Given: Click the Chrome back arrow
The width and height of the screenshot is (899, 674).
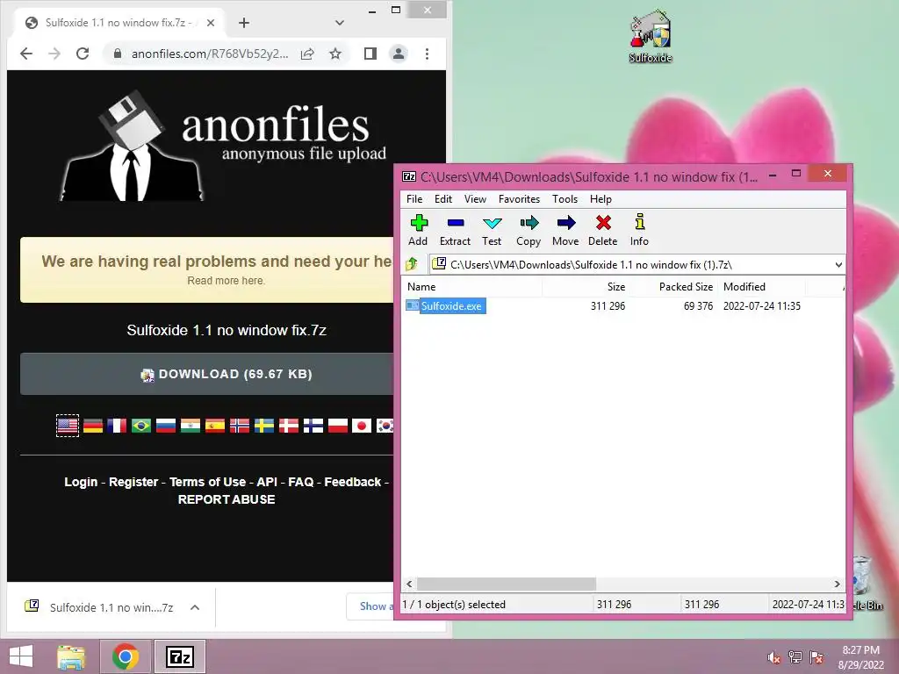Looking at the screenshot, I should click(26, 54).
